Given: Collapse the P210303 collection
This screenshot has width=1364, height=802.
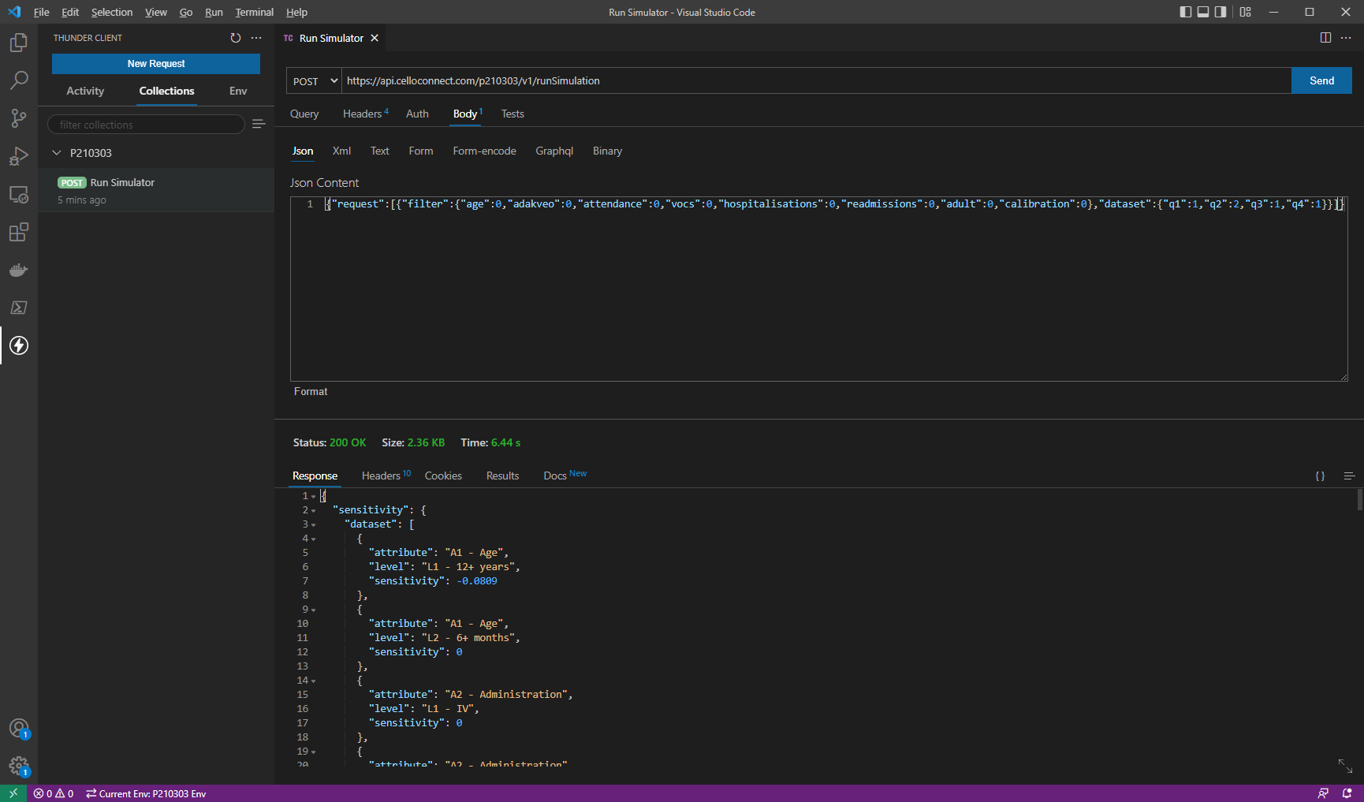Looking at the screenshot, I should point(57,152).
